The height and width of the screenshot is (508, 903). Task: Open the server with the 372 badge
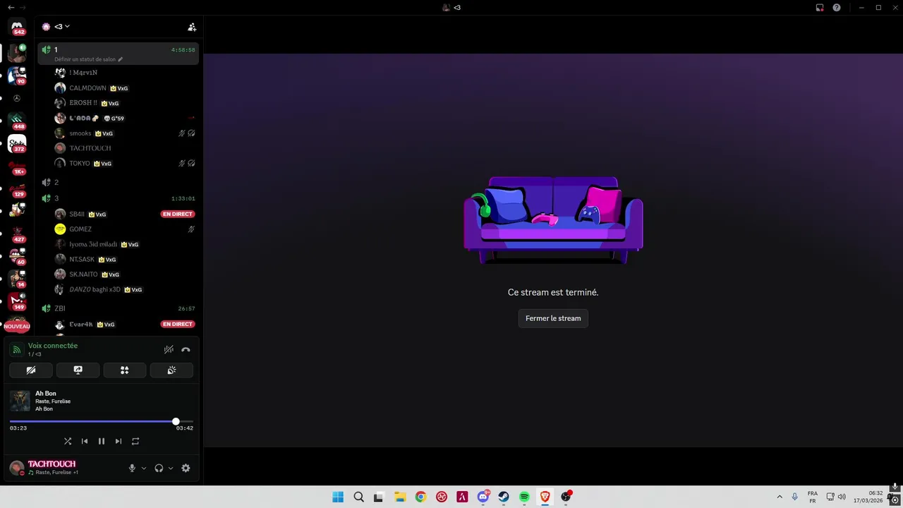pyautogui.click(x=17, y=144)
